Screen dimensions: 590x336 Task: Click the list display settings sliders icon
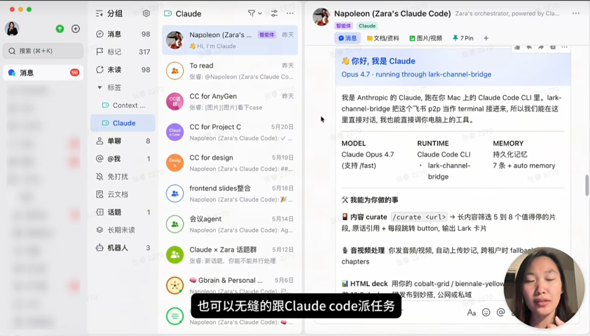274,13
